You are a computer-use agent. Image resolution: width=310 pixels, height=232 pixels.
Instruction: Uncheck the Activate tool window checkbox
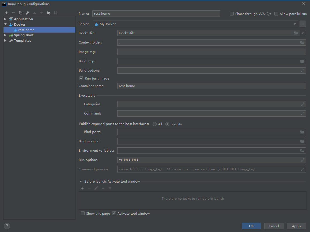114,214
